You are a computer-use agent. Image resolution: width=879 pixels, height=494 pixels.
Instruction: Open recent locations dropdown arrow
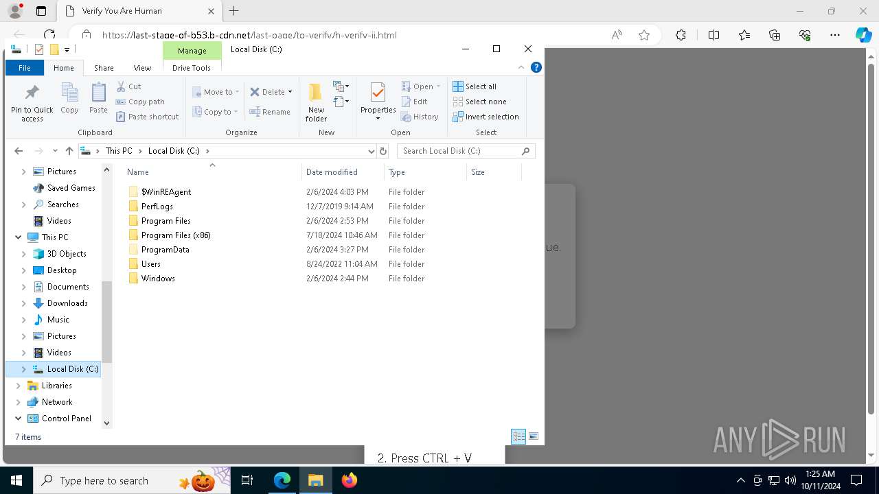(x=55, y=151)
